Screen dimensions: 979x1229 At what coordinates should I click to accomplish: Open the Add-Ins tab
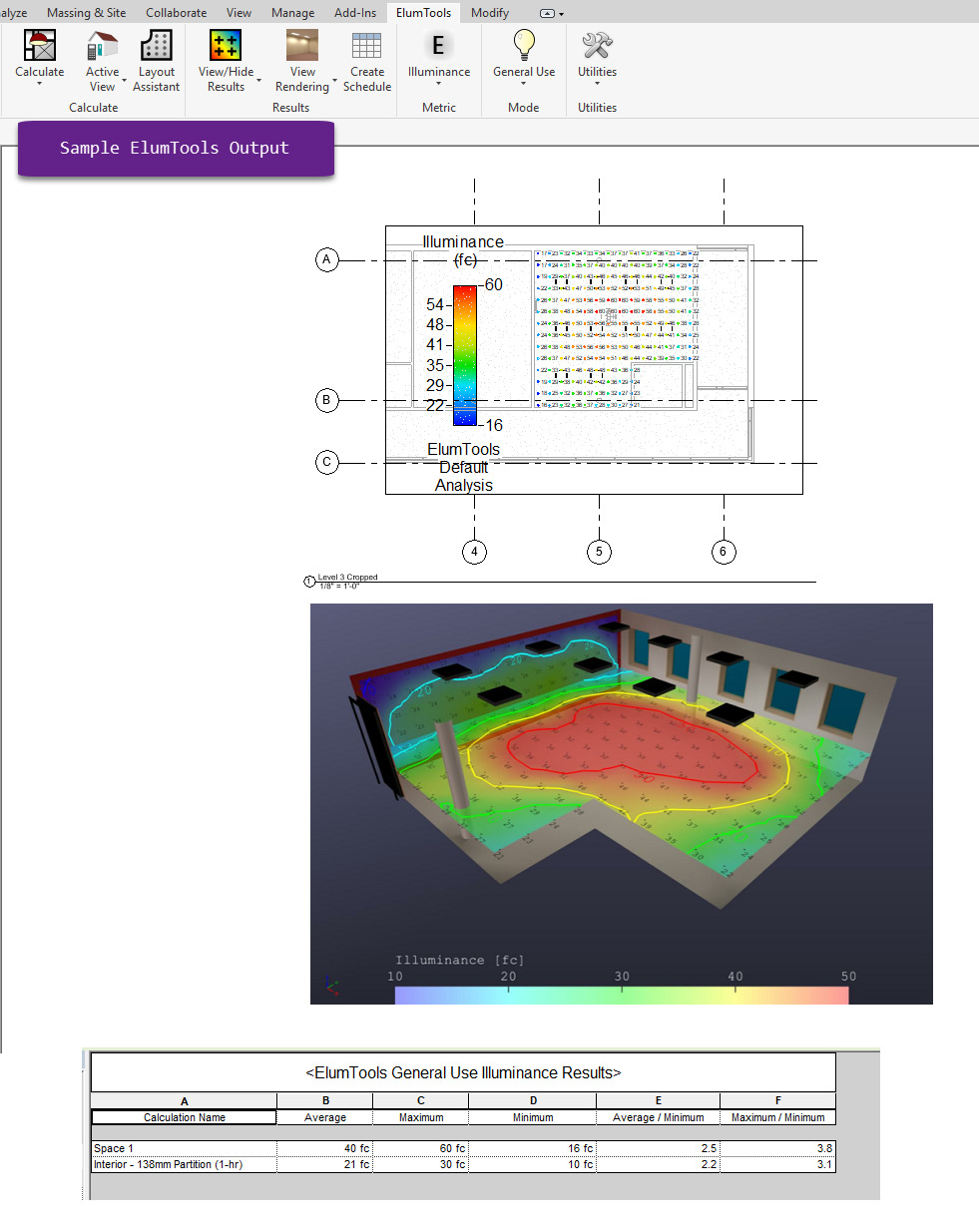354,12
